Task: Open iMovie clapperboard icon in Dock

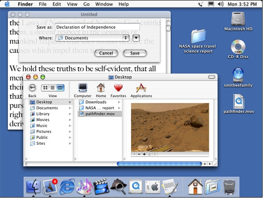Action: point(101,187)
